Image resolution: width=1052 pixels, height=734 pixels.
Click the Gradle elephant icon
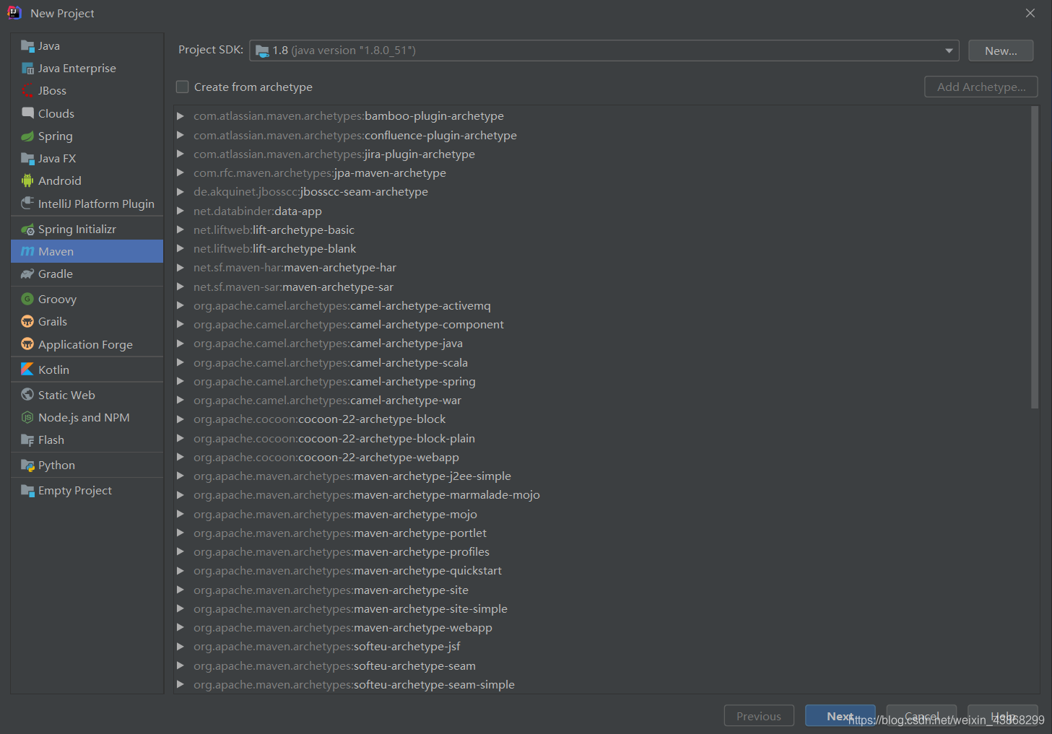click(27, 274)
